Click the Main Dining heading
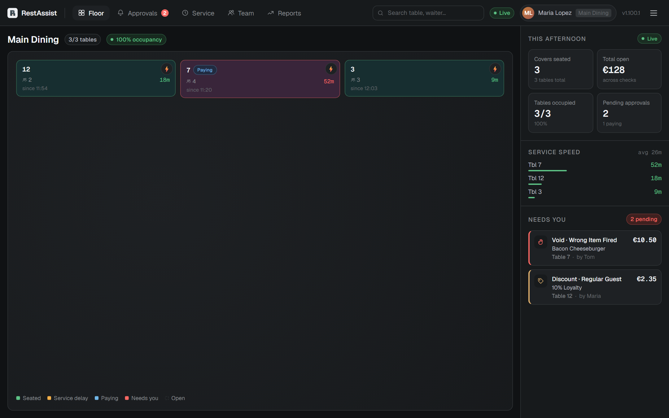Viewport: 669px width, 418px height. 33,40
